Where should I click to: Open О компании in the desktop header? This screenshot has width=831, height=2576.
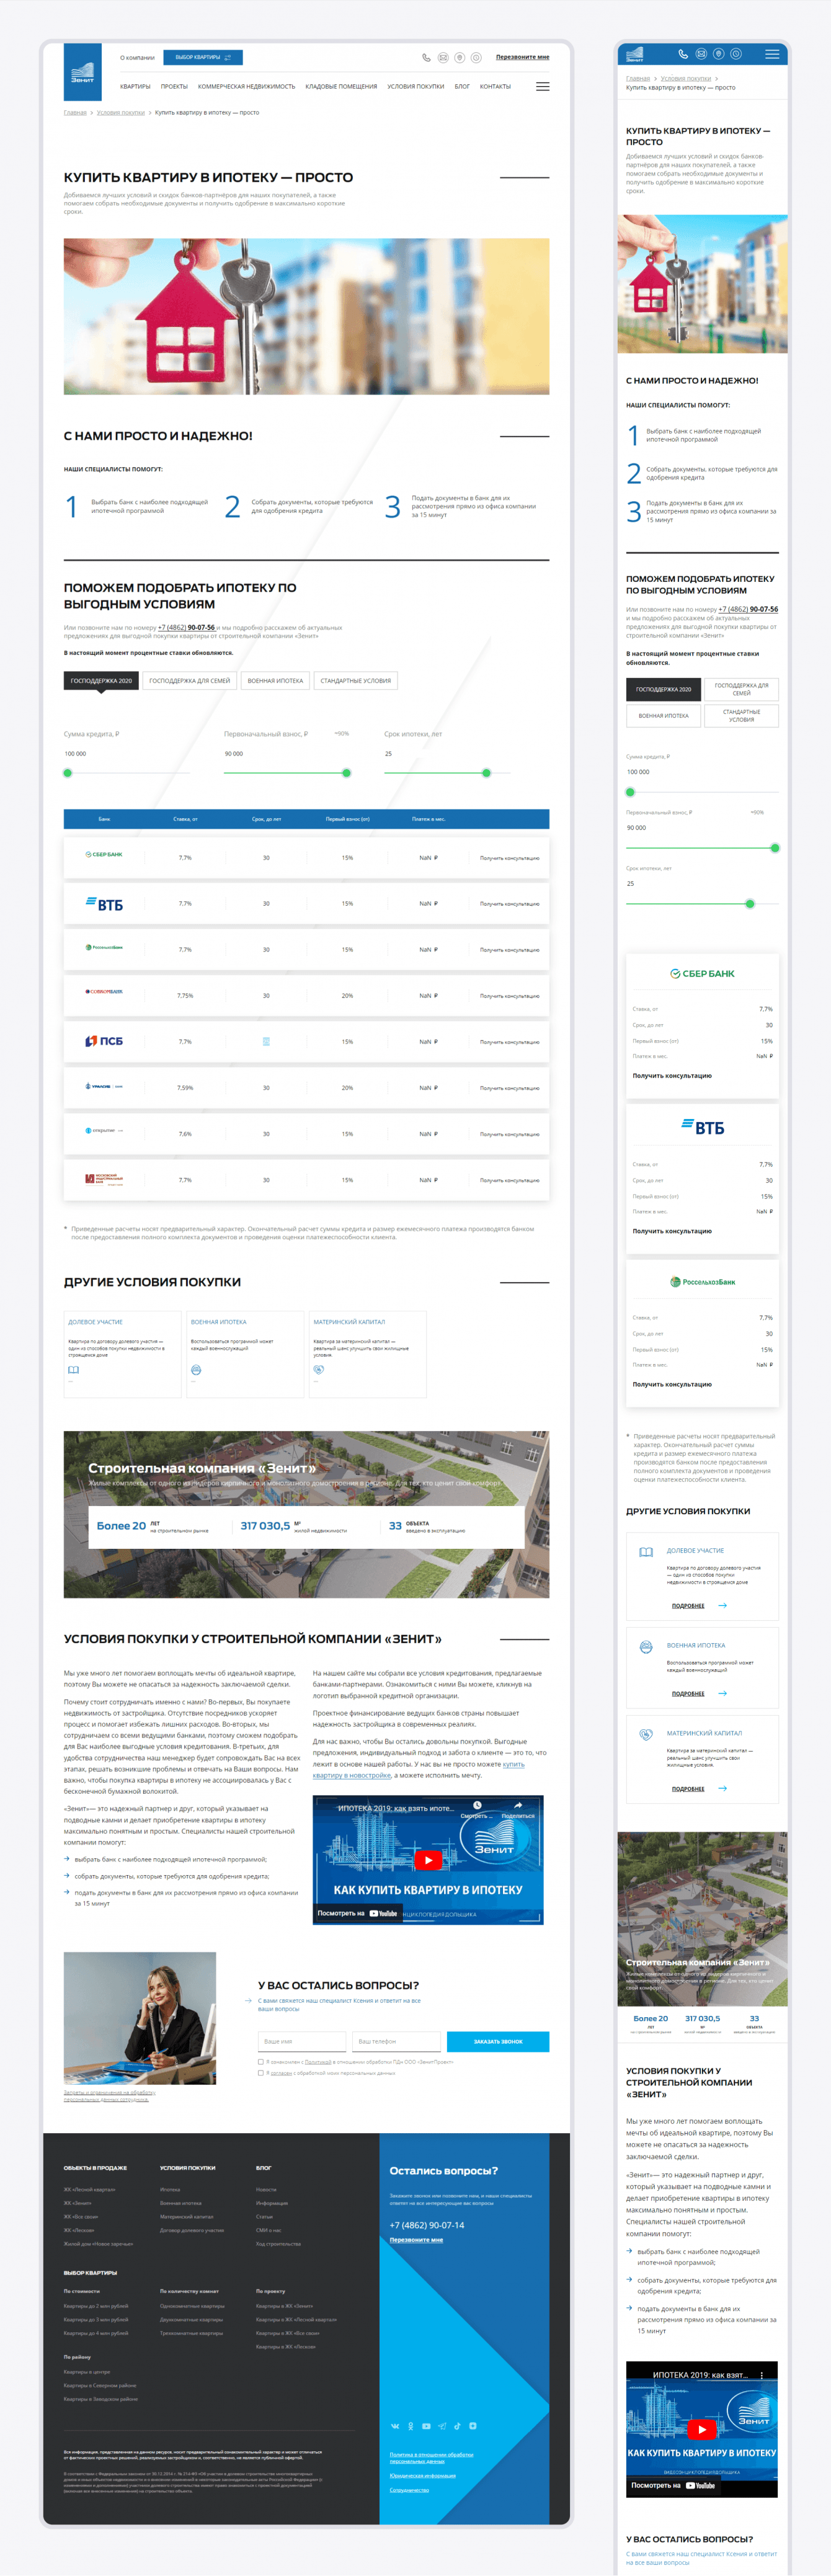tap(137, 58)
